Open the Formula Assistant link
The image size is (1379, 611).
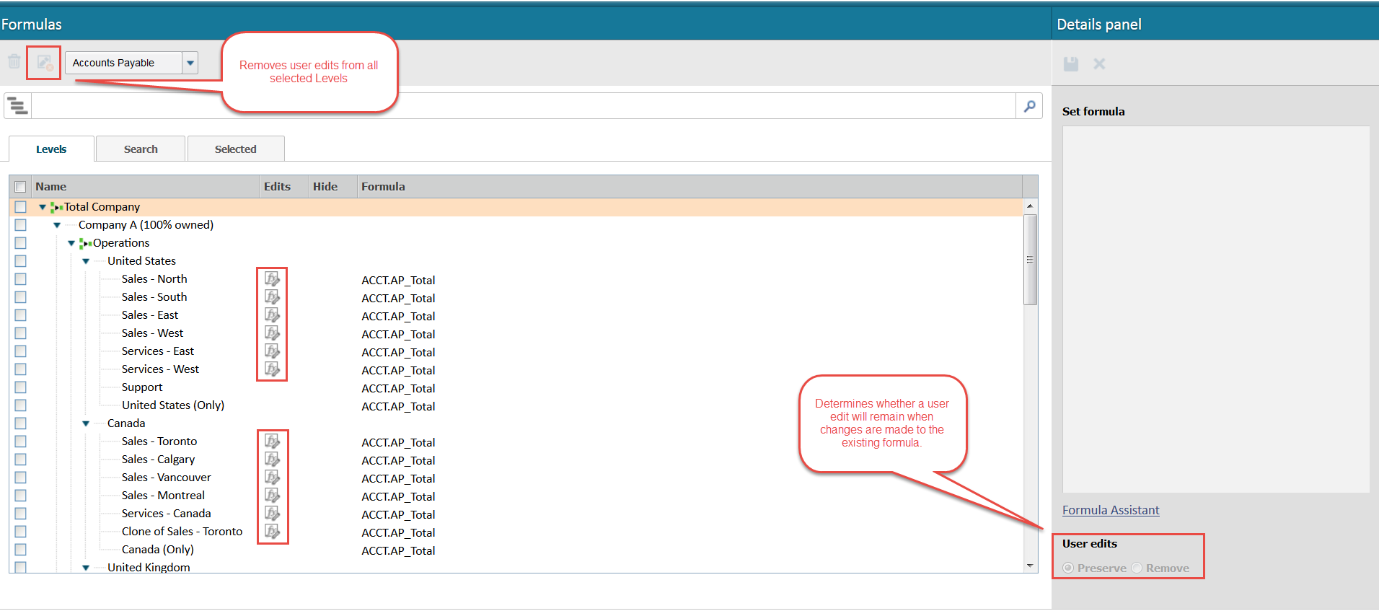pyautogui.click(x=1111, y=510)
